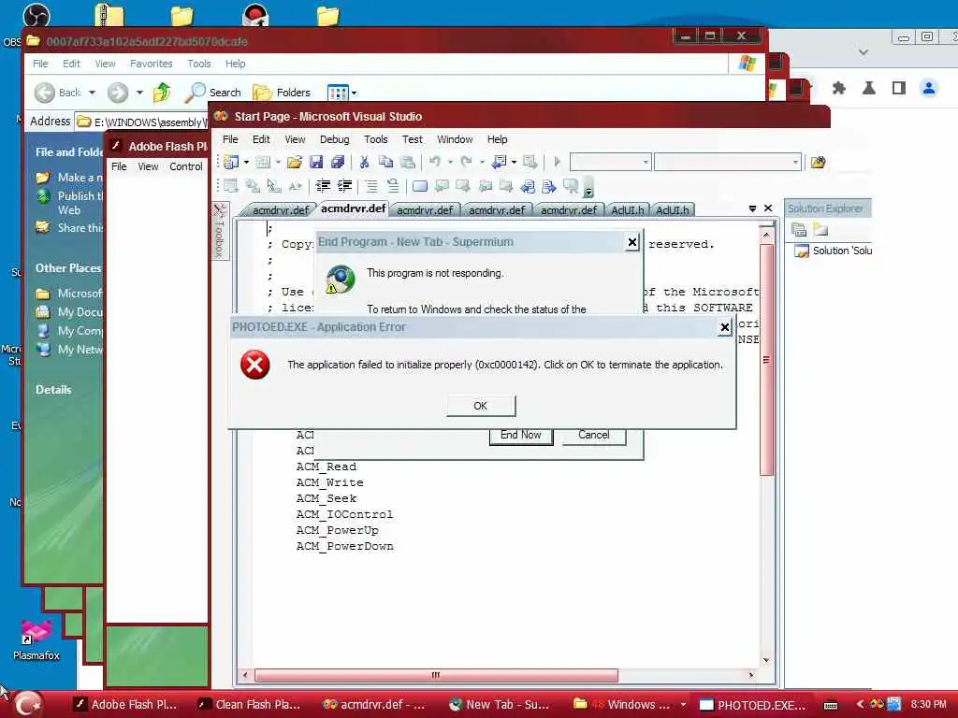Screen dimensions: 958x718
Task: Open the active files tab list dropdown
Action: click(752, 208)
